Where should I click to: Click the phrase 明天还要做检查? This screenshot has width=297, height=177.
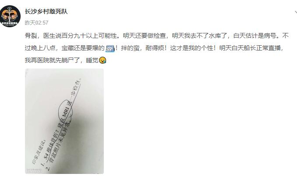[x=144, y=36]
